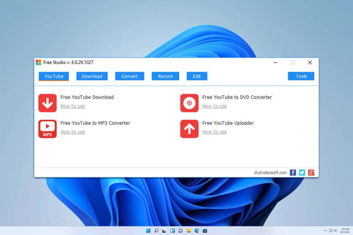Launch the Free YouTube Uploader up-arrow icon
This screenshot has height=235, width=353.
(189, 129)
